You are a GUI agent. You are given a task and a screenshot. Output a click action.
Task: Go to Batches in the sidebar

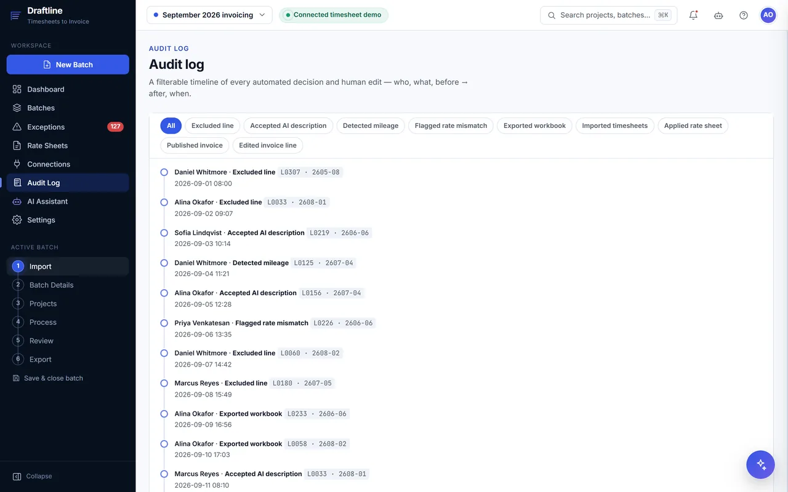coord(68,108)
